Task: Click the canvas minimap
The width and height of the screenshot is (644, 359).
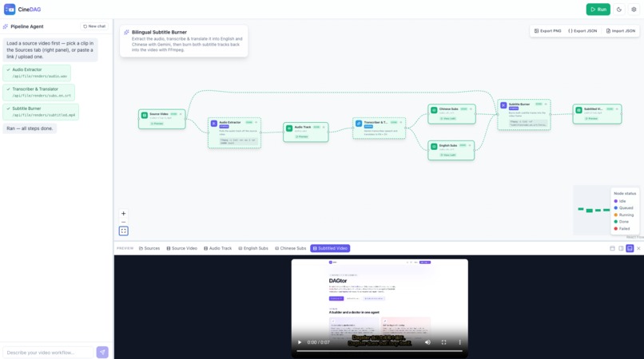Action: tap(592, 210)
